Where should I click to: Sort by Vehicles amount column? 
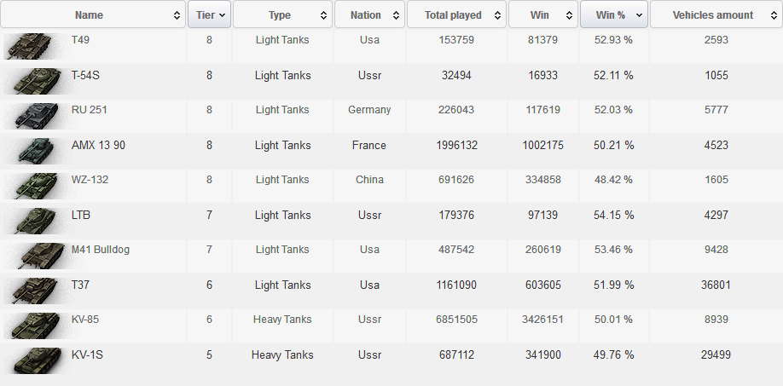click(x=716, y=14)
